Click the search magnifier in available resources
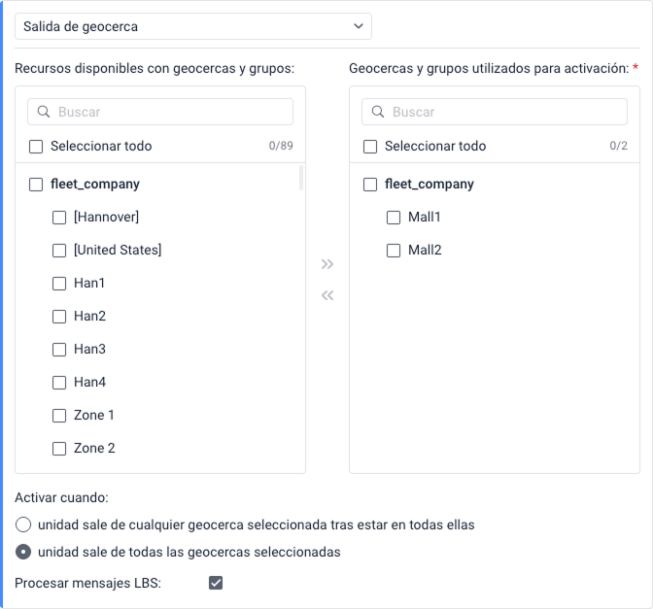This screenshot has height=609, width=653. tap(44, 113)
